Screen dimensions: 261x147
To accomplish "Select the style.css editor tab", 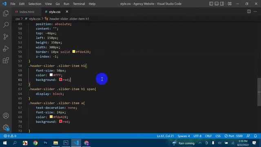I will click(x=55, y=12).
